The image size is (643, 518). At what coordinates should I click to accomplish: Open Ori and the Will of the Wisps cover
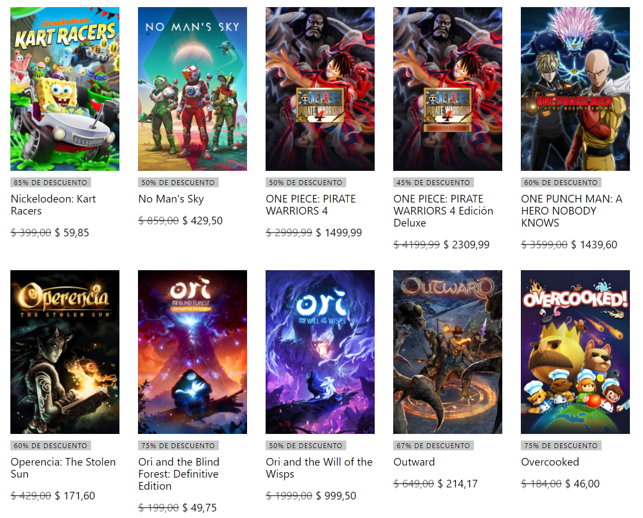pos(320,352)
